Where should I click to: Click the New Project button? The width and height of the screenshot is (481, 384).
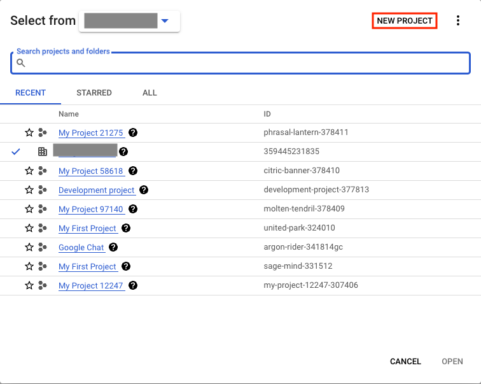(x=405, y=21)
